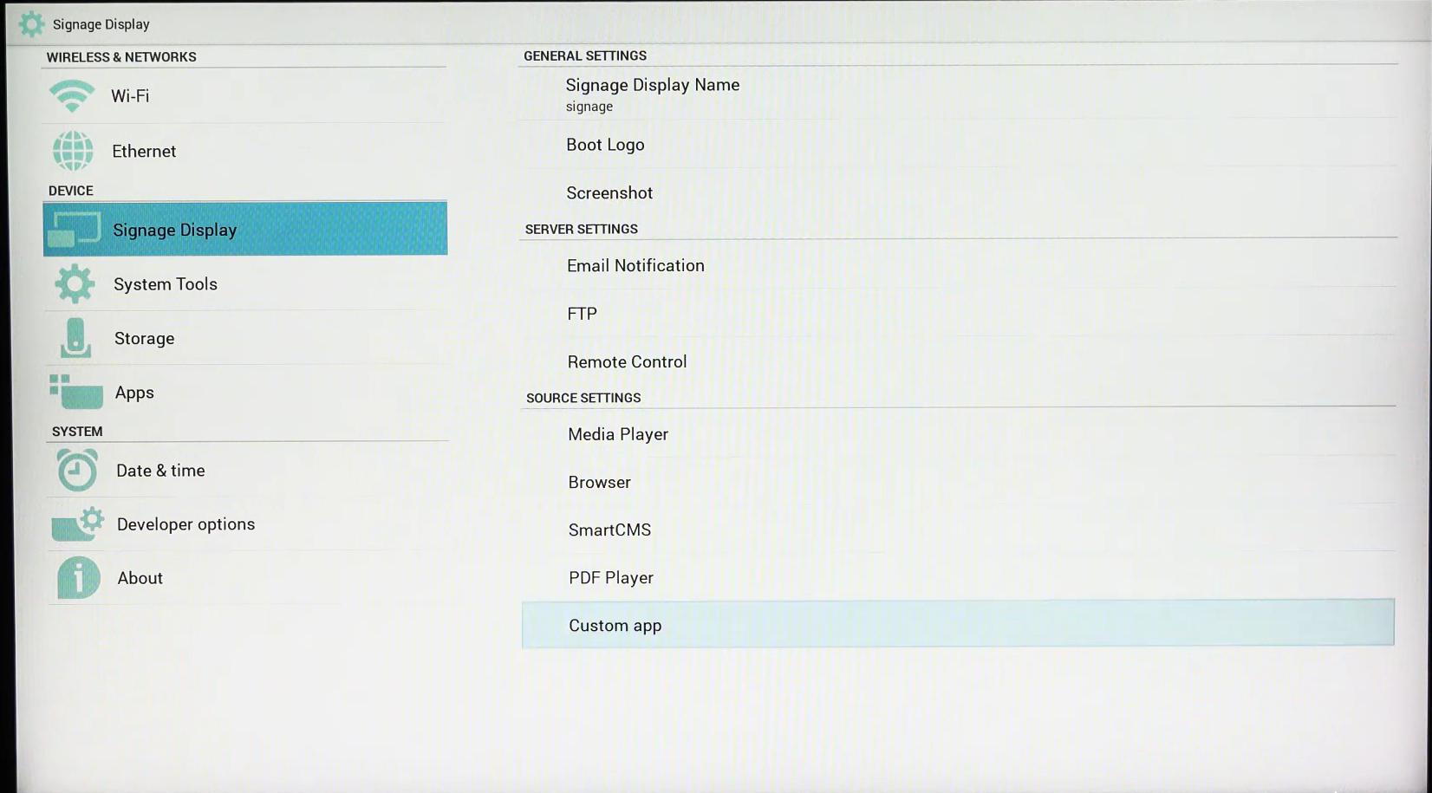1432x793 pixels.
Task: Go to Apps section
Action: coord(247,392)
